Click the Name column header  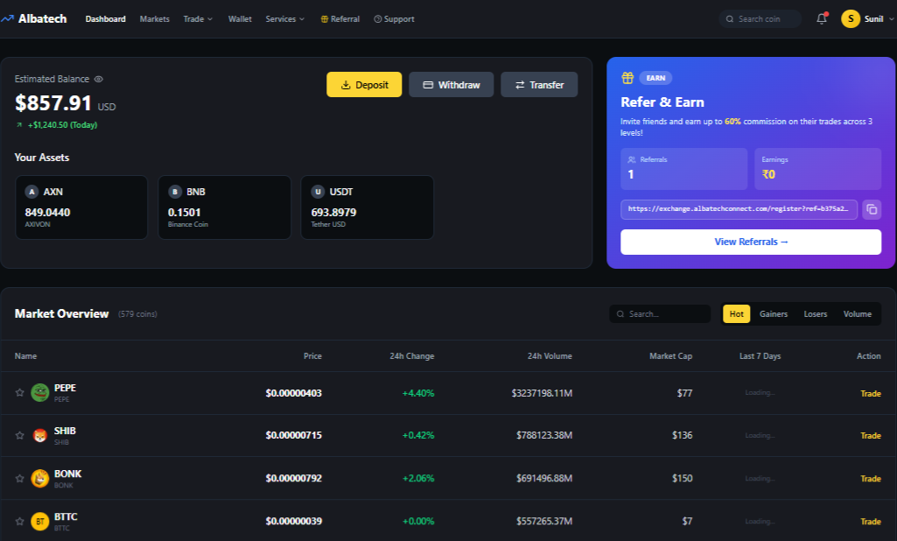tap(25, 356)
